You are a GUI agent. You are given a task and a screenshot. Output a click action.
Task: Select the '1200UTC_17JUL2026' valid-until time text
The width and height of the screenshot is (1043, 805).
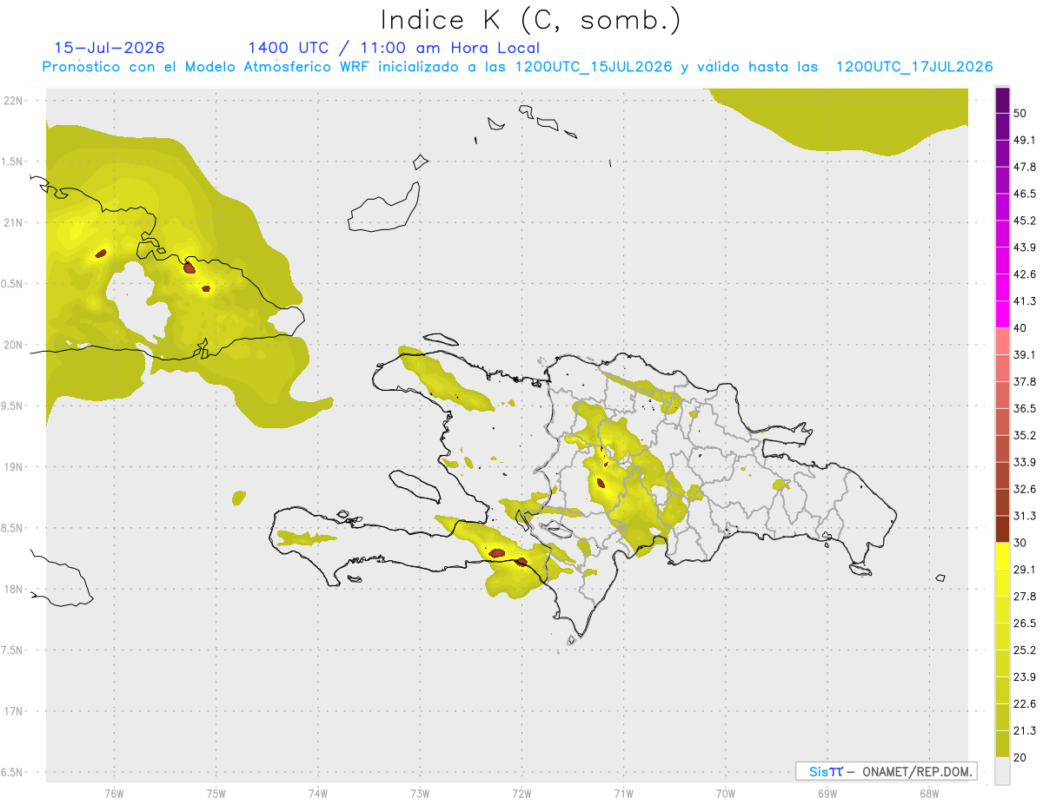(x=914, y=67)
